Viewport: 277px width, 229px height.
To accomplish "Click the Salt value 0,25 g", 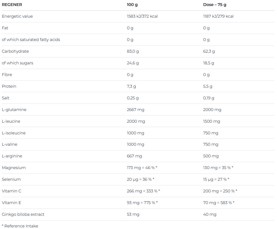I will (133, 98).
